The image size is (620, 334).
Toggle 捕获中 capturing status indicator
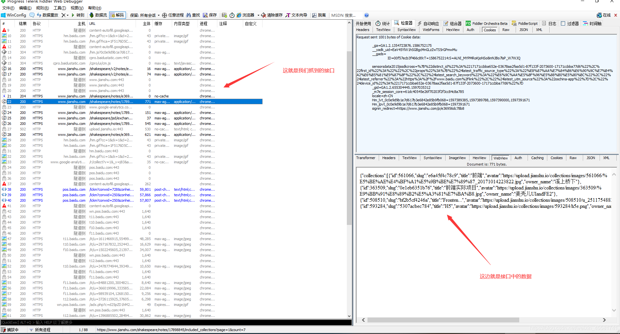tap(10, 330)
